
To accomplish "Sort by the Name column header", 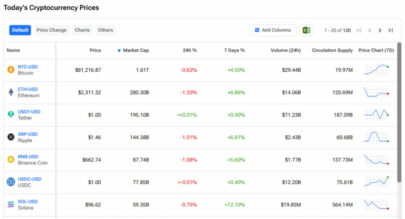I will coord(13,50).
